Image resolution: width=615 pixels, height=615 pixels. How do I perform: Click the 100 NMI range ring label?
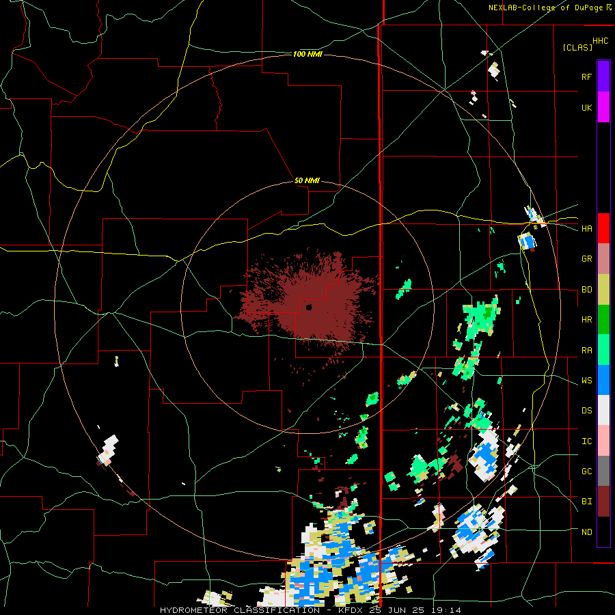pos(307,54)
